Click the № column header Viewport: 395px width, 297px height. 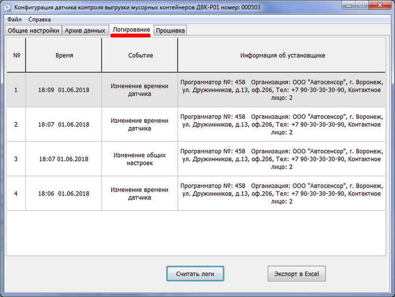[16, 55]
